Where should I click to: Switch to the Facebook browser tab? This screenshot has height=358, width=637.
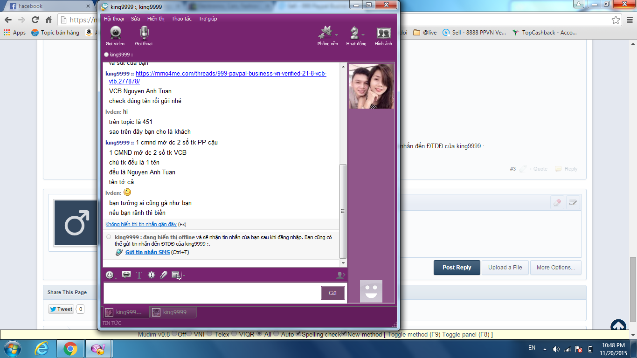click(x=49, y=6)
